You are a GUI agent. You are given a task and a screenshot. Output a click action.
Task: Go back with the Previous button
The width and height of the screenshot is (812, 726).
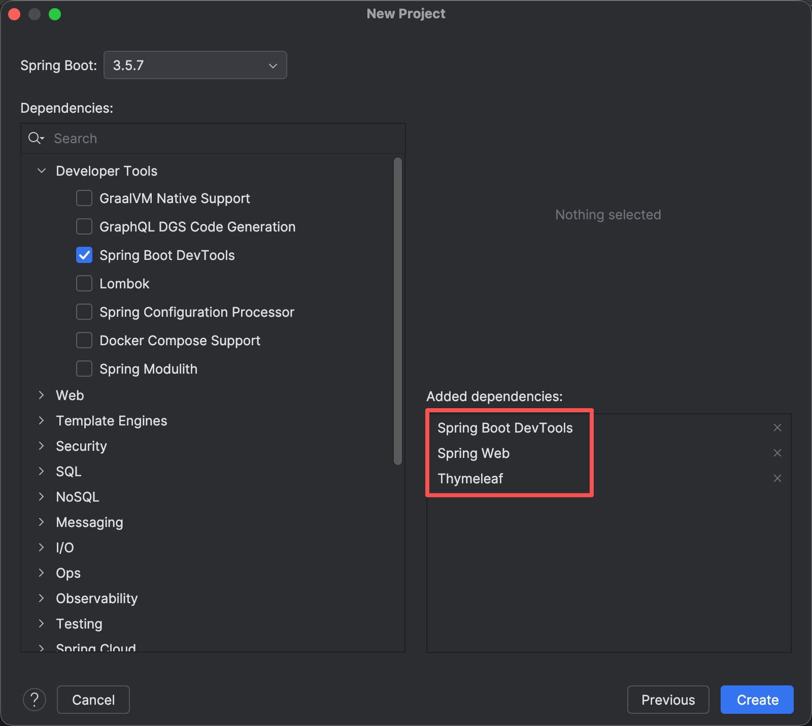(x=668, y=700)
